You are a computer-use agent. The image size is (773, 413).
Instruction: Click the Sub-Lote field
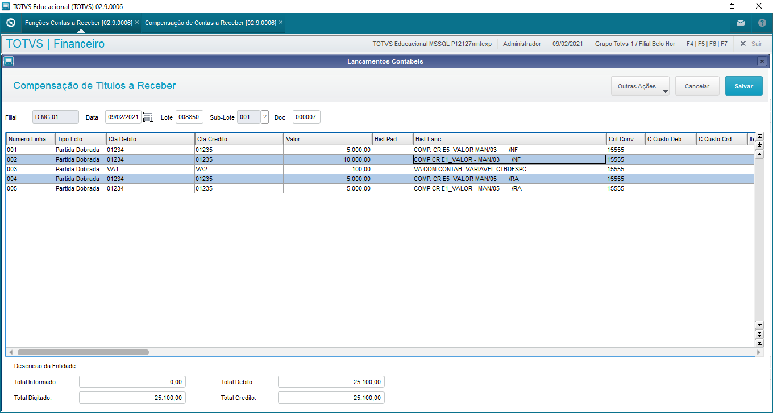tap(248, 117)
